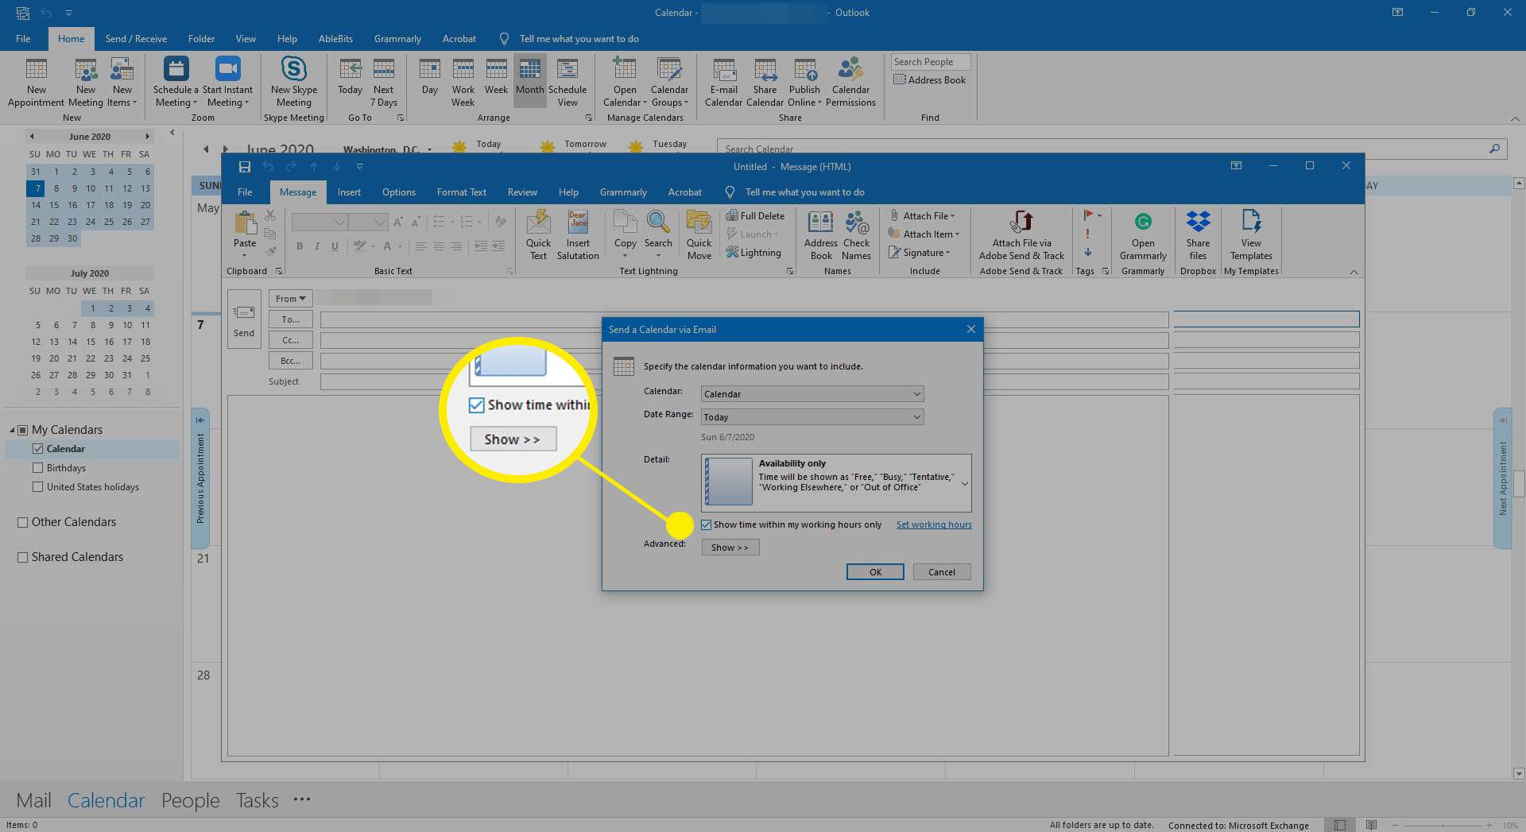The height and width of the screenshot is (832, 1526).
Task: Click Insert Salutation icon
Action: [x=578, y=235]
